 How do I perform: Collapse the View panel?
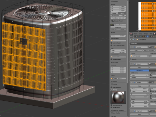111,32
